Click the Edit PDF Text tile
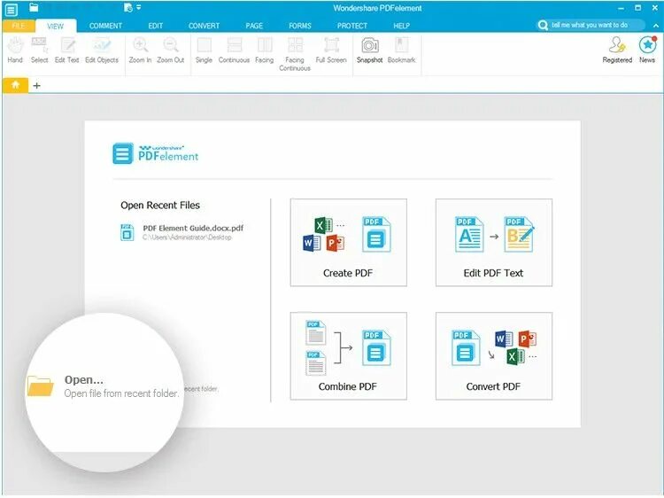The width and height of the screenshot is (664, 498). tap(494, 243)
